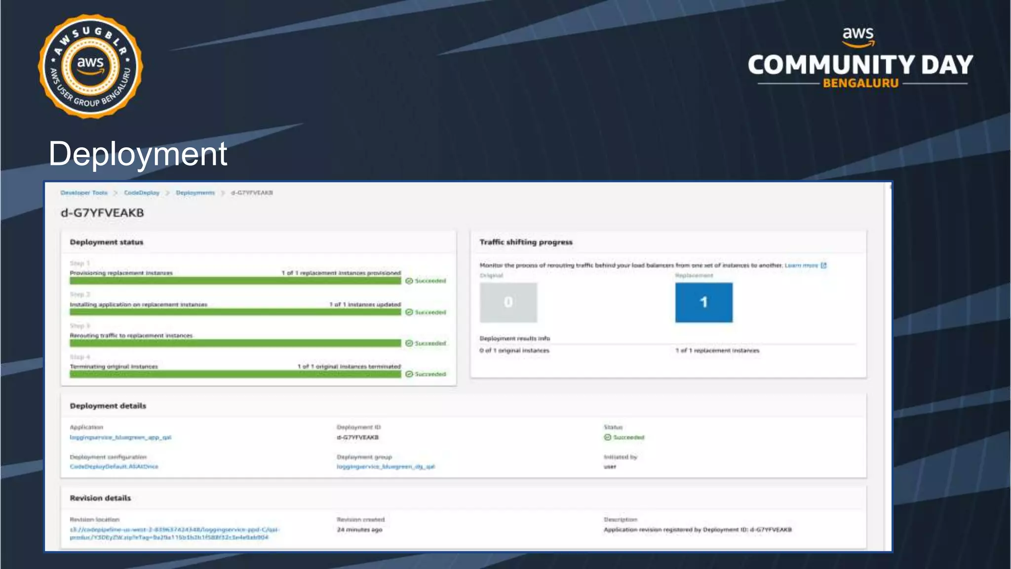The height and width of the screenshot is (569, 1011).
Task: Click the blue Replacement instances box
Action: pos(703,302)
